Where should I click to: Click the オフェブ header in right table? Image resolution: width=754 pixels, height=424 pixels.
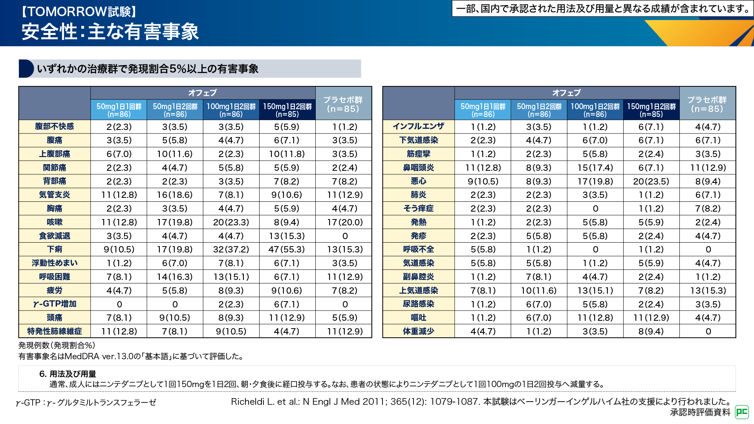(x=566, y=93)
